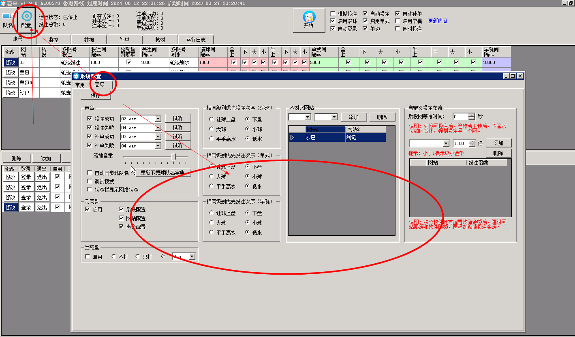575x337 pixels.
Task: Click 修改 for the 沙巴 row in main table
Action: (x=10, y=93)
